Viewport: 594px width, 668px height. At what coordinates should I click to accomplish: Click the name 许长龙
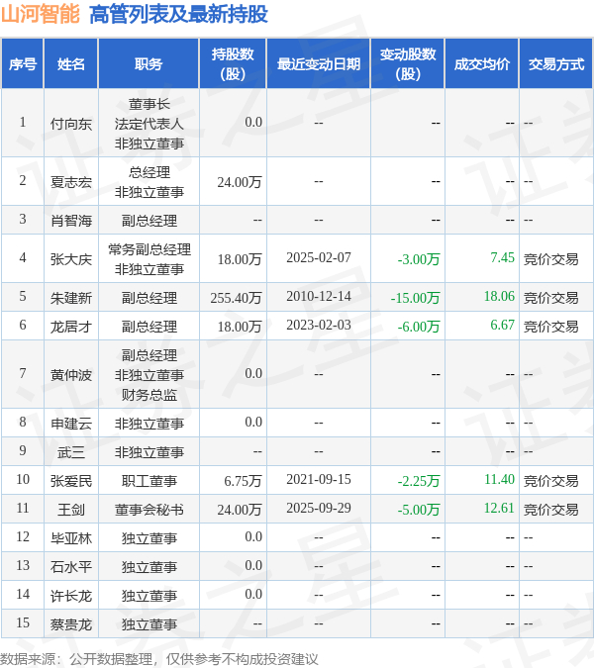click(71, 596)
